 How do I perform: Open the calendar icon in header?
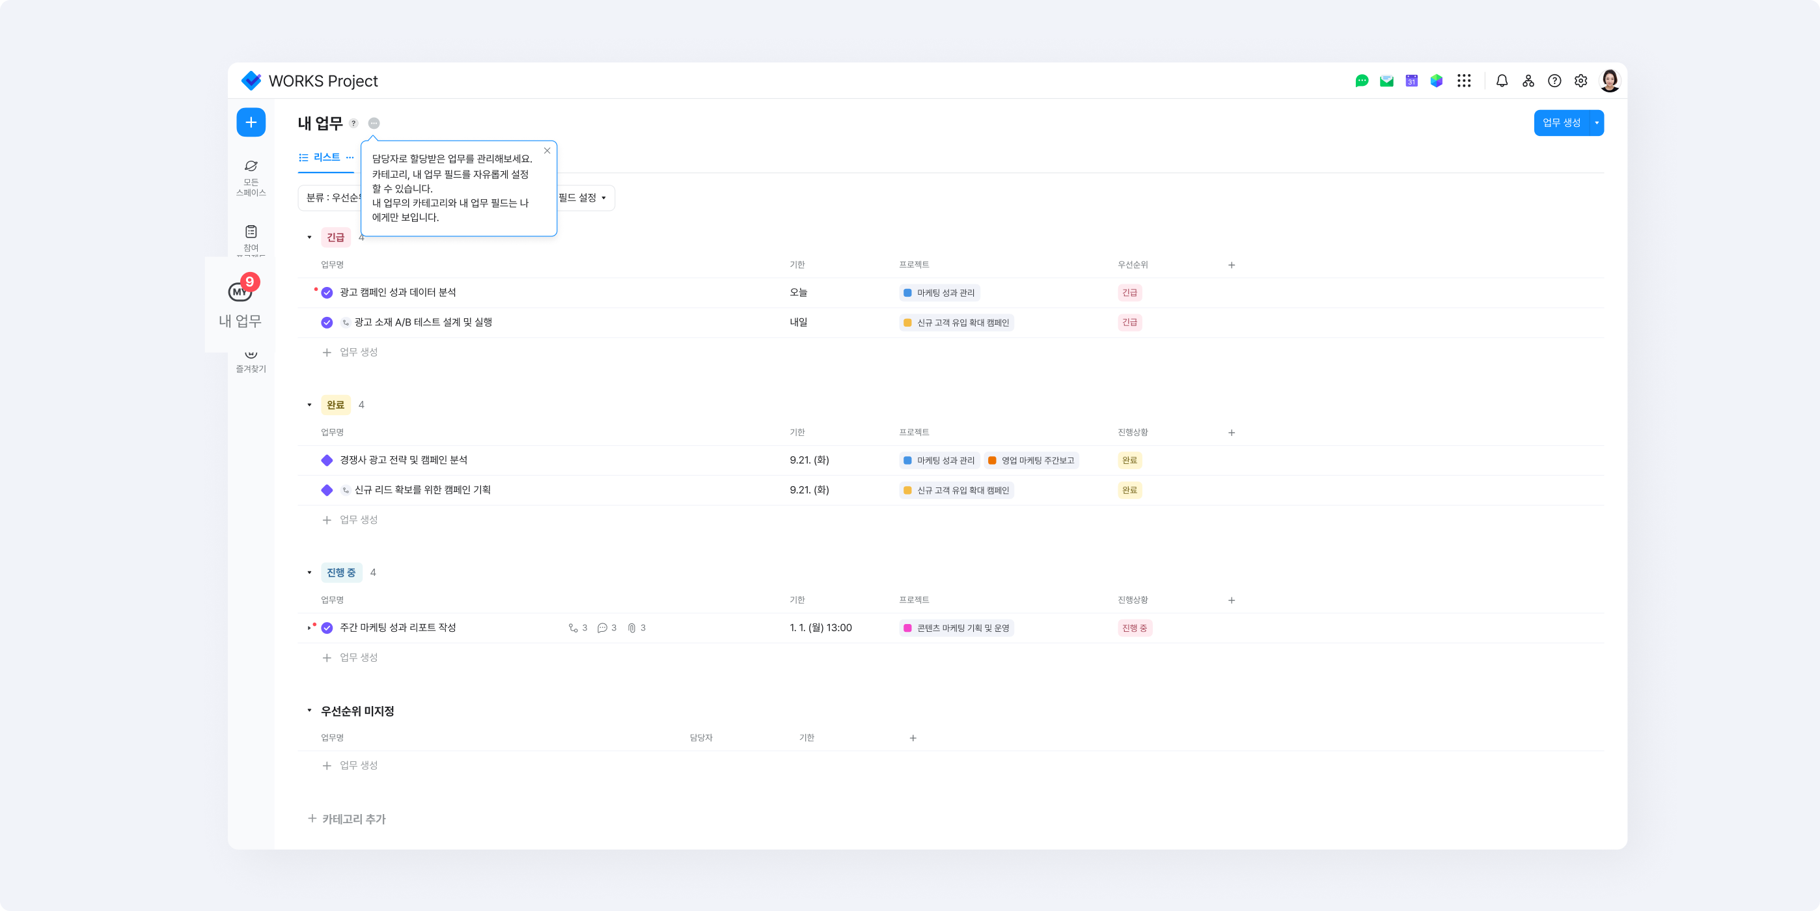coord(1411,81)
